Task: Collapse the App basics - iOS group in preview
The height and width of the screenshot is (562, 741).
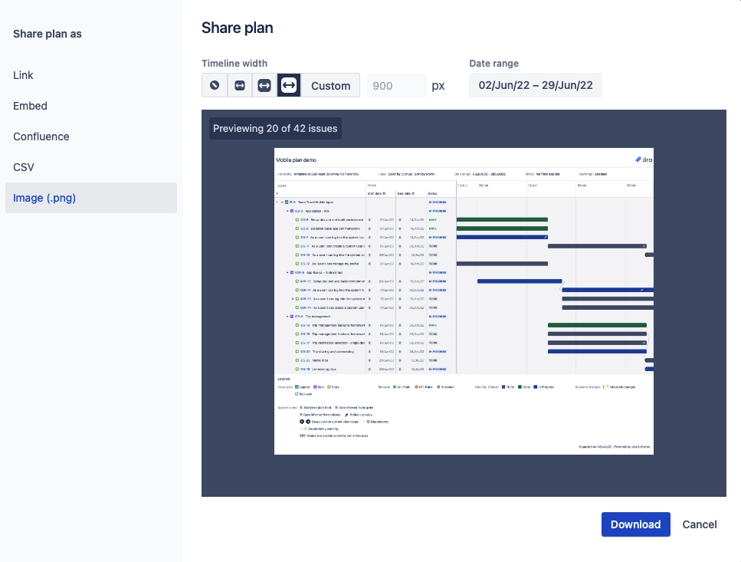Action: click(x=287, y=211)
